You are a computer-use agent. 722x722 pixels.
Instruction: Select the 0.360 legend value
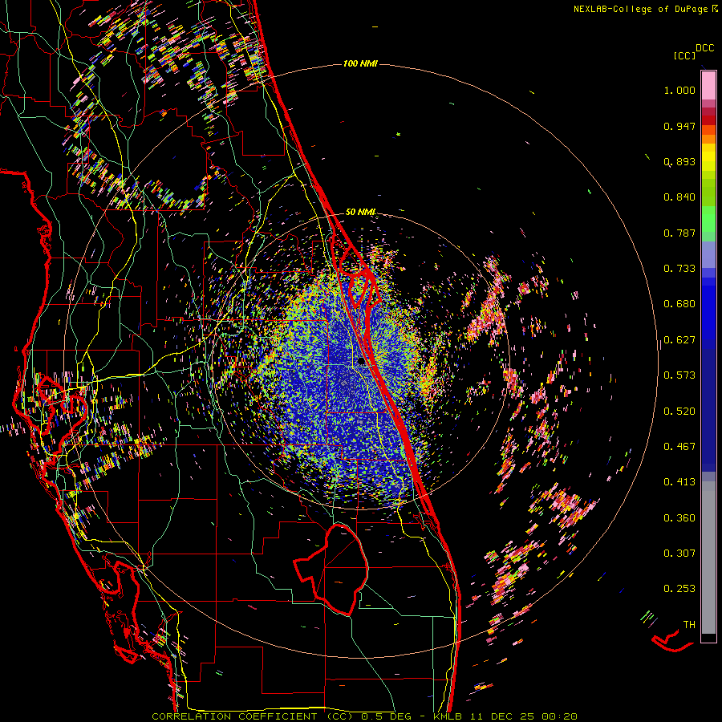679,518
